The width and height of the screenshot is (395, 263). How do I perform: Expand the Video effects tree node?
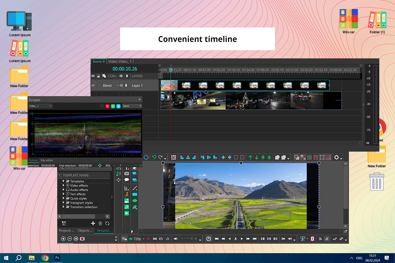coord(63,185)
